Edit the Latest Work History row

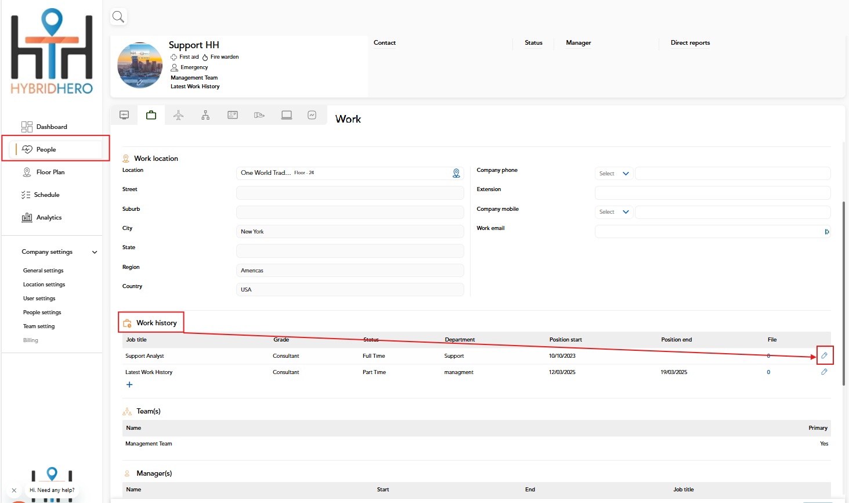[x=824, y=372]
